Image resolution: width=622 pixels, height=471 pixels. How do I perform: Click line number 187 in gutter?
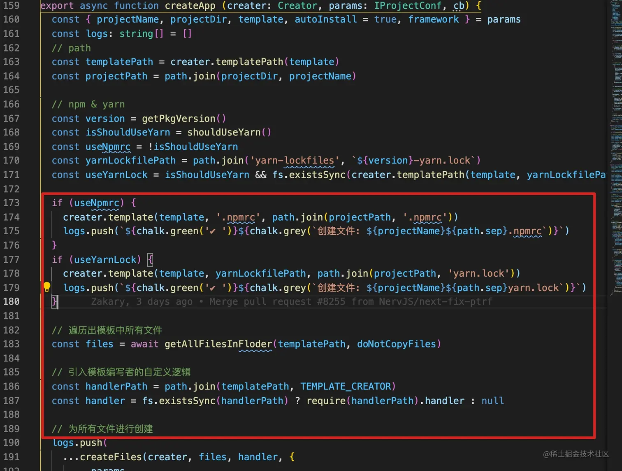pyautogui.click(x=11, y=401)
